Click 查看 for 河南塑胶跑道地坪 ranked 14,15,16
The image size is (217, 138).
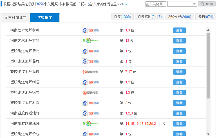pyautogui.click(x=179, y=124)
